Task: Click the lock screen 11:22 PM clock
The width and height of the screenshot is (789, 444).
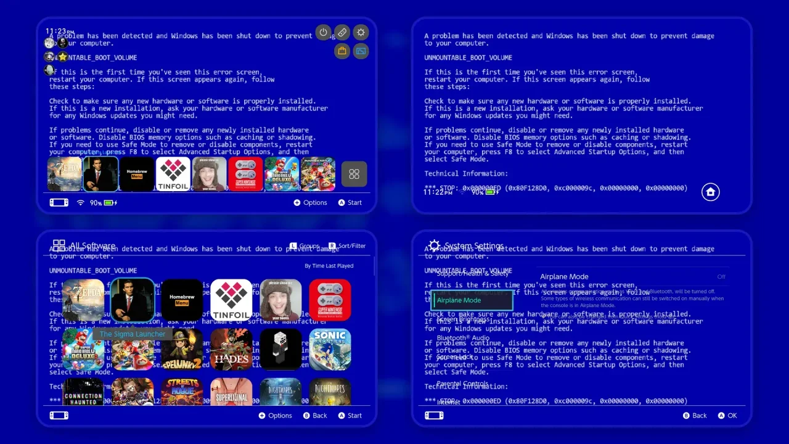Action: 438,192
